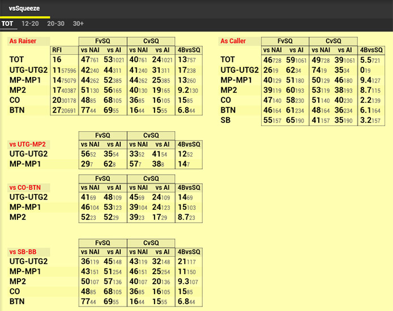Screen dimensions: 393x311
Task: Switch to the 12-20 stack tab
Action: click(x=30, y=24)
